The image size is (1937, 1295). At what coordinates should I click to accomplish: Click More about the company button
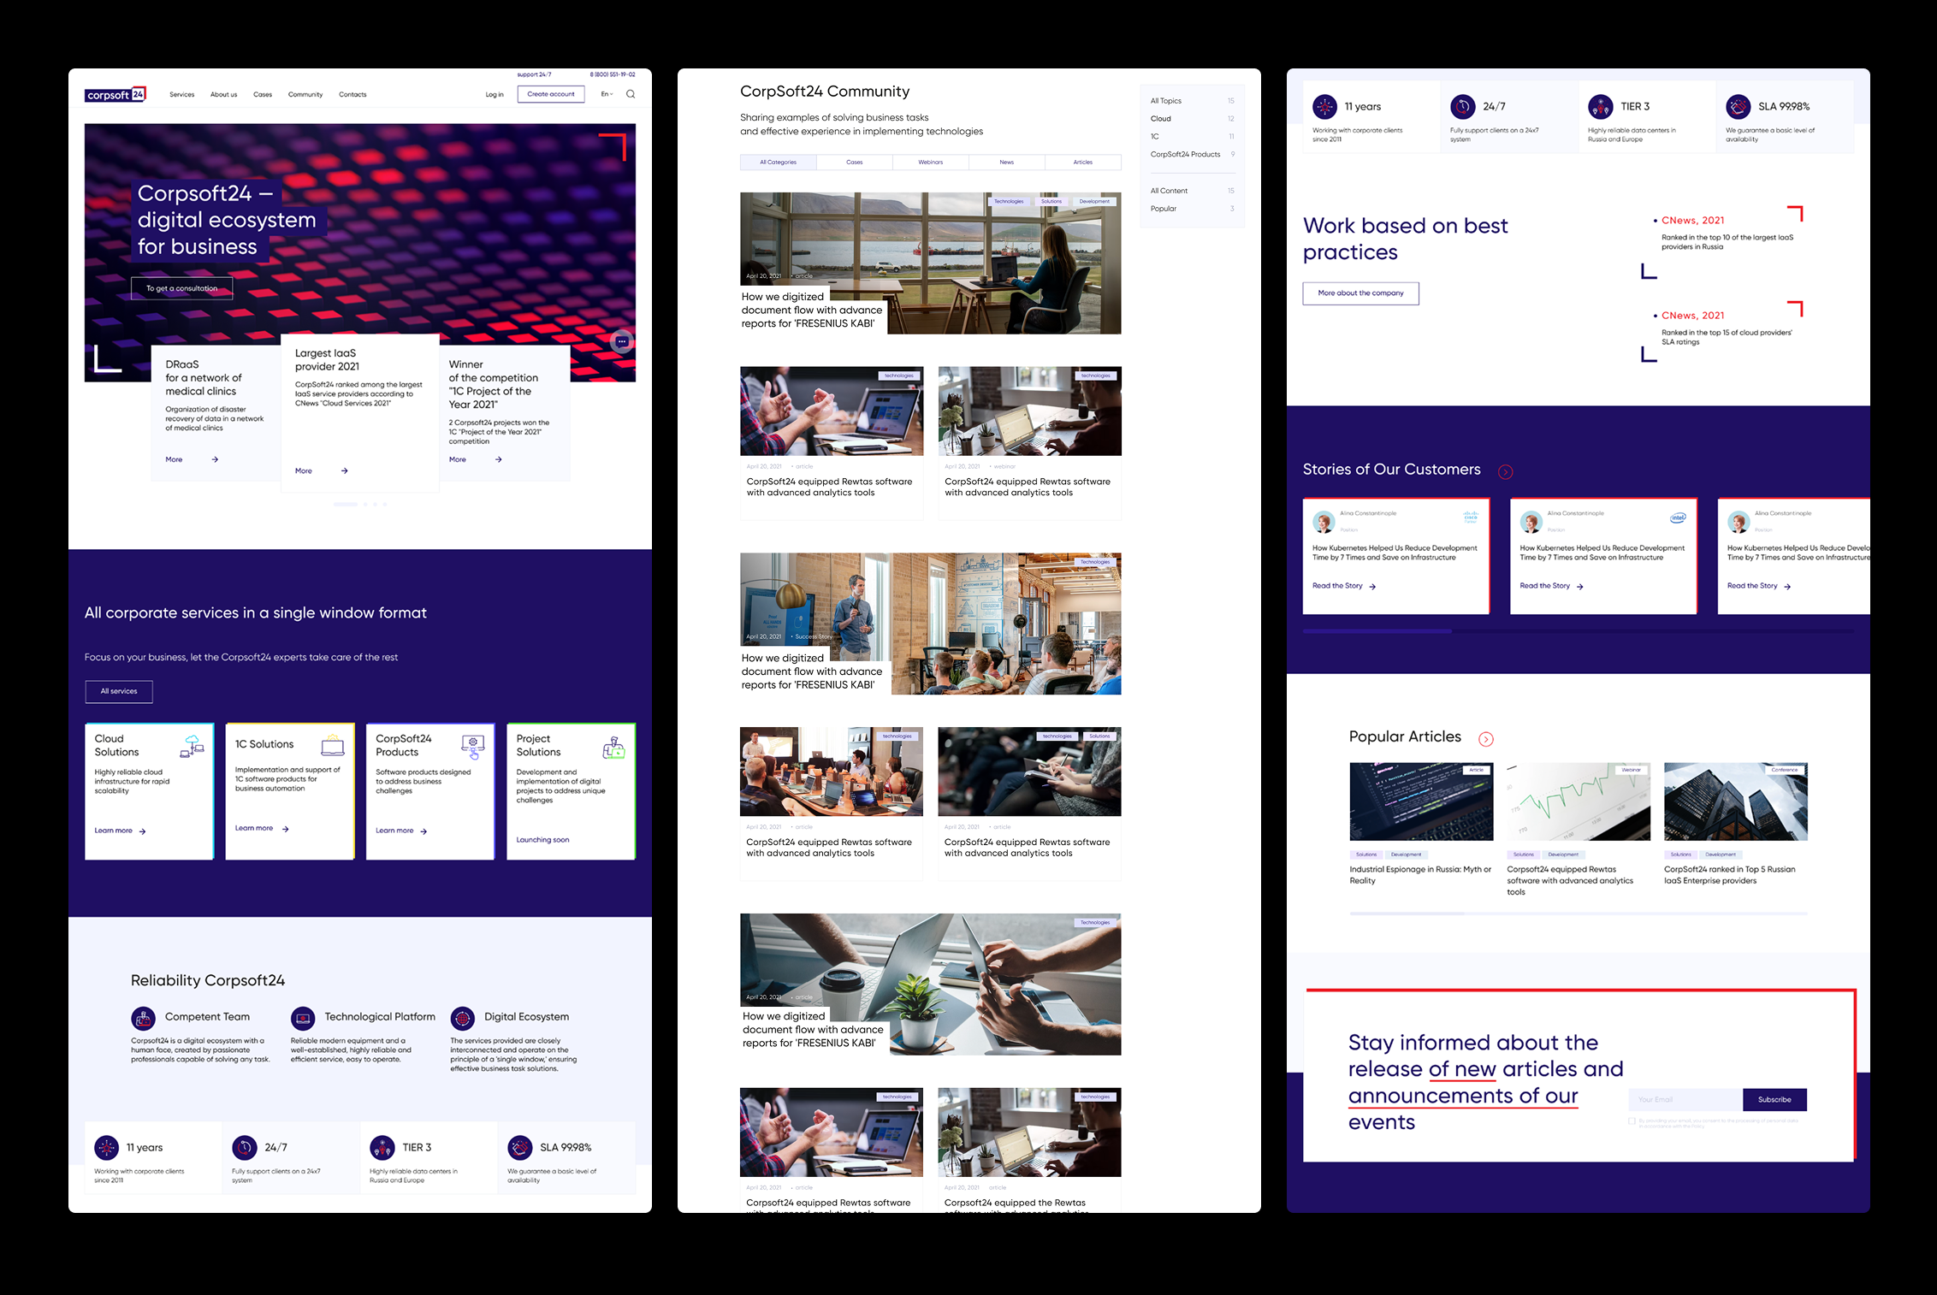(1360, 293)
